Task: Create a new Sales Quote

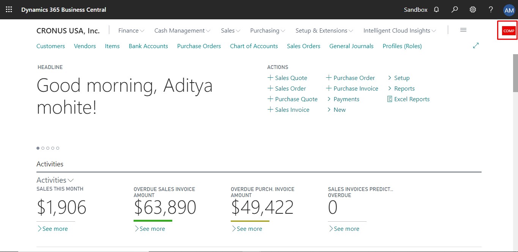Action: point(287,78)
